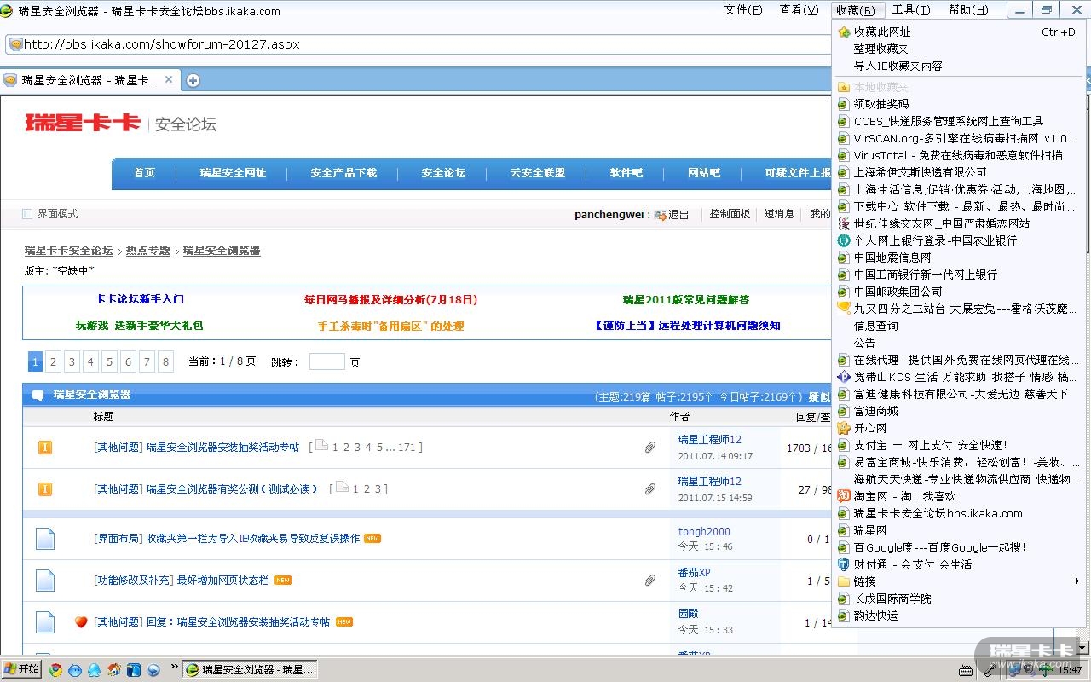Choose 收藏此网址 from the favorites menu
Image resolution: width=1091 pixels, height=682 pixels.
[x=959, y=32]
